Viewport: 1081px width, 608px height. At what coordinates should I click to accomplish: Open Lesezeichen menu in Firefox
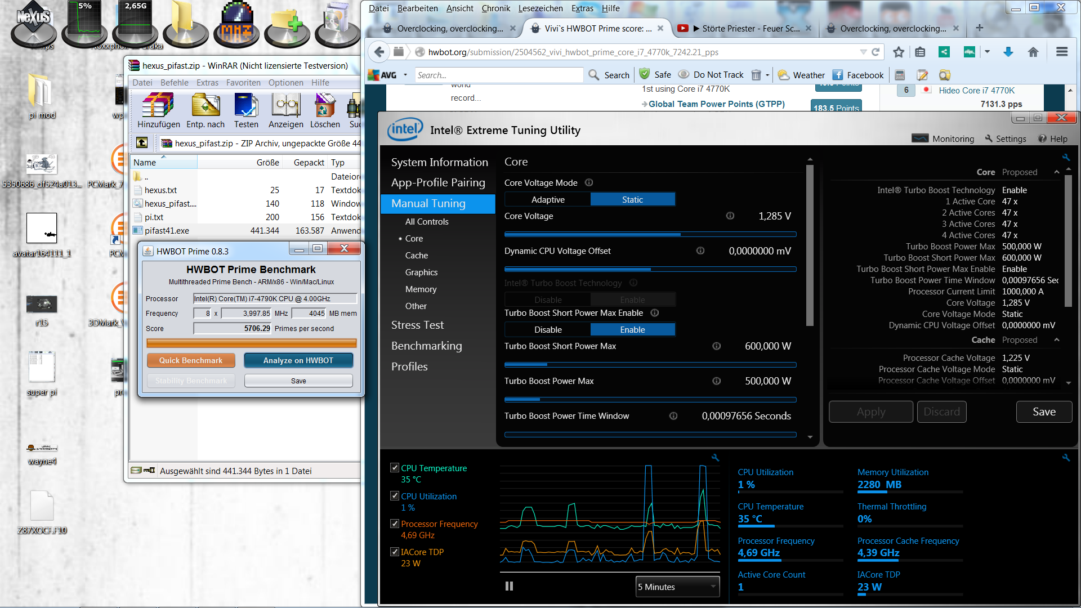pyautogui.click(x=540, y=8)
